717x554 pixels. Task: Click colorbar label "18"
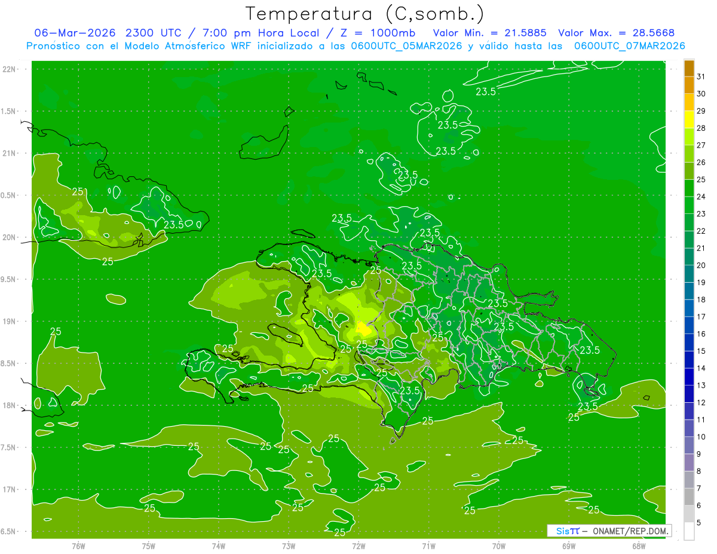click(701, 299)
